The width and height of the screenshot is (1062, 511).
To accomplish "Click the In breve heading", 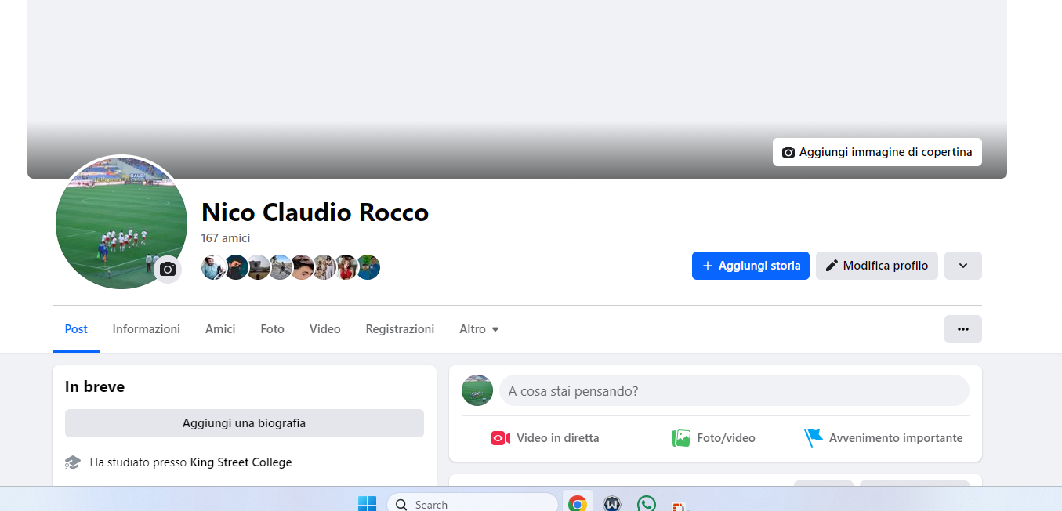I will pos(95,386).
